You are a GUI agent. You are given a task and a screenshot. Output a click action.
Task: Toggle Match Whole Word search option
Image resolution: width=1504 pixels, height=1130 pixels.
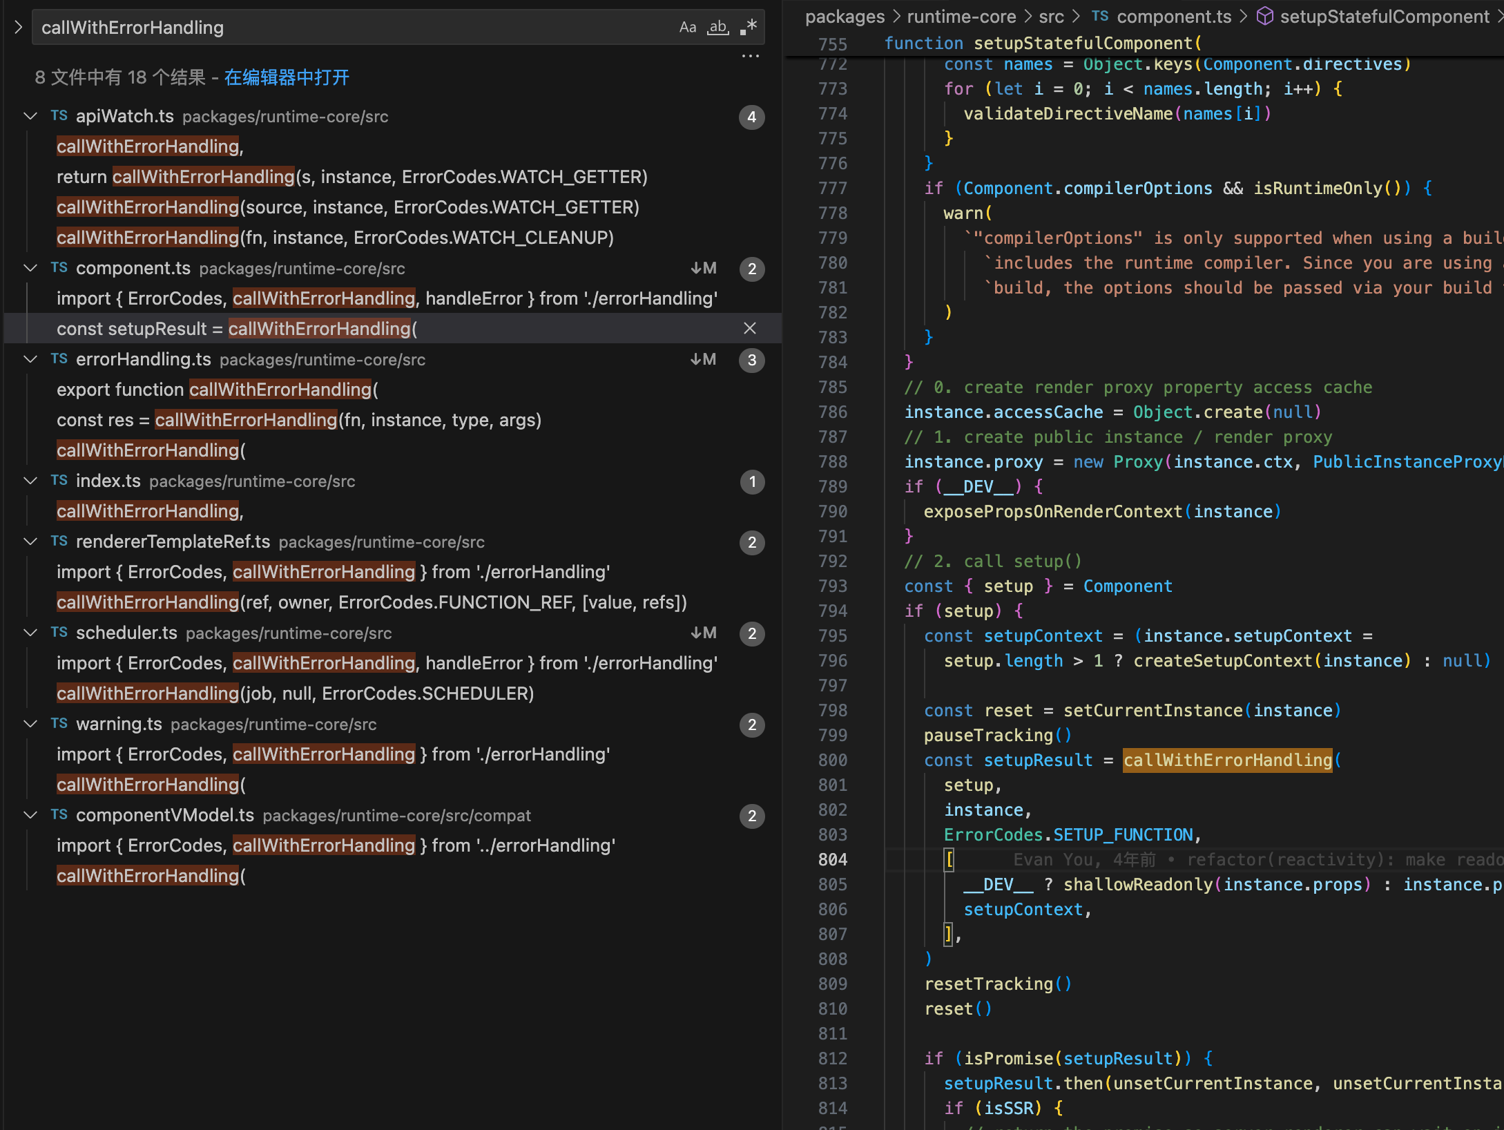click(718, 27)
